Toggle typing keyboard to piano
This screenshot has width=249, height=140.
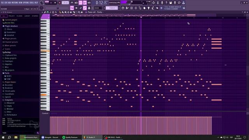[x=72, y=8]
